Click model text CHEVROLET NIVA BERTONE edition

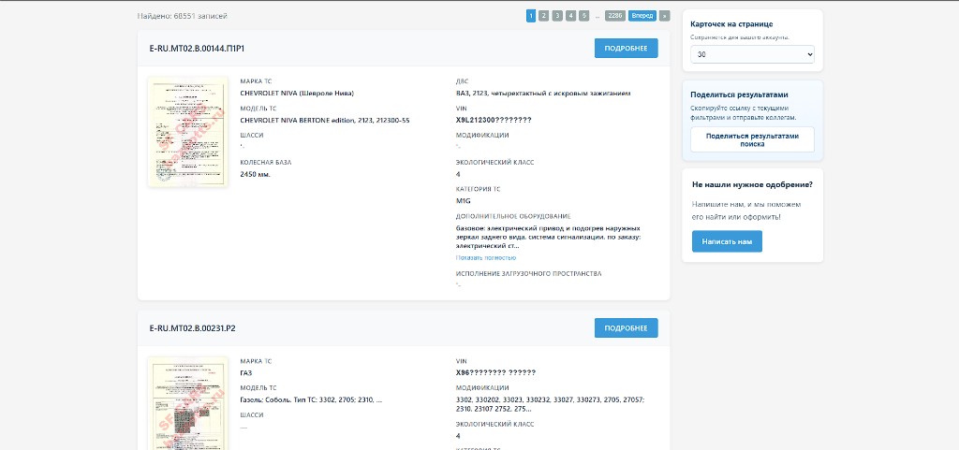coord(325,121)
